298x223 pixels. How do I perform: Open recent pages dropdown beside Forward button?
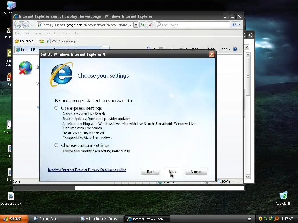[x=32, y=25]
